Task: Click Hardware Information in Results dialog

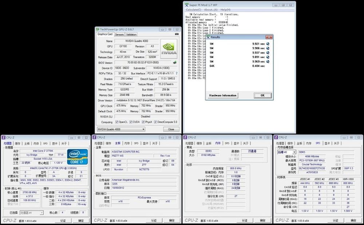Action: tap(223, 95)
